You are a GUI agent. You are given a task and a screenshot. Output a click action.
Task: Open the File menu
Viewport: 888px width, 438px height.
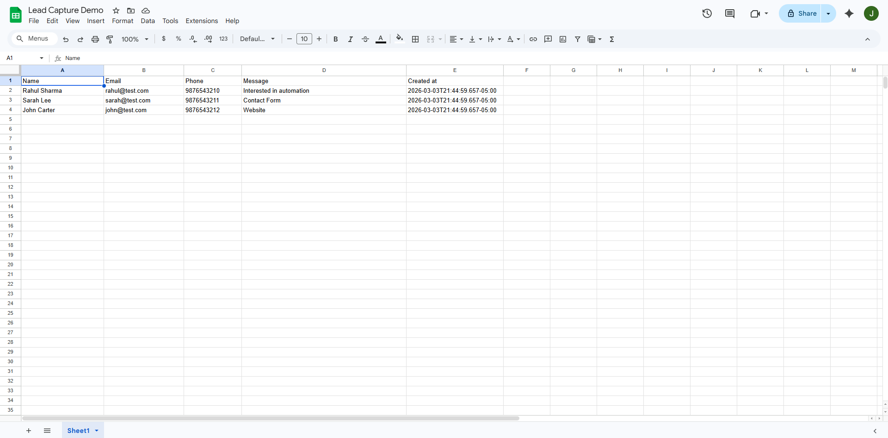[34, 21]
